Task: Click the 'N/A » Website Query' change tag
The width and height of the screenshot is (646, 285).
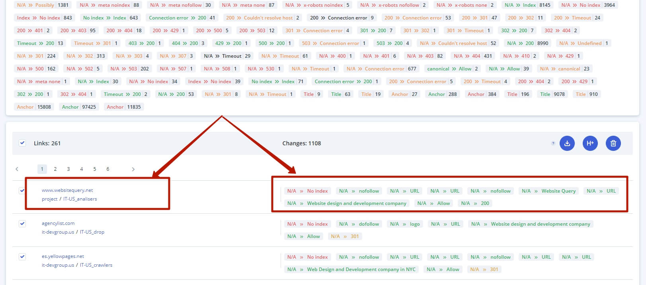Action: click(548, 191)
